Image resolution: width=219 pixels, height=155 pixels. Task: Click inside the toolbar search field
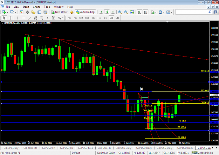point(191,12)
